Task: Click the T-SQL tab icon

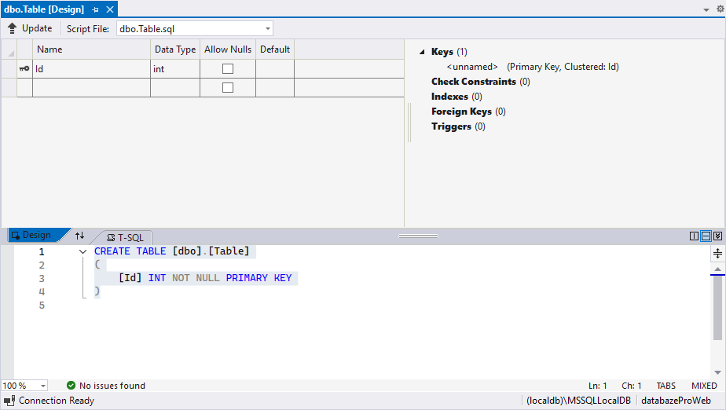Action: coord(111,237)
